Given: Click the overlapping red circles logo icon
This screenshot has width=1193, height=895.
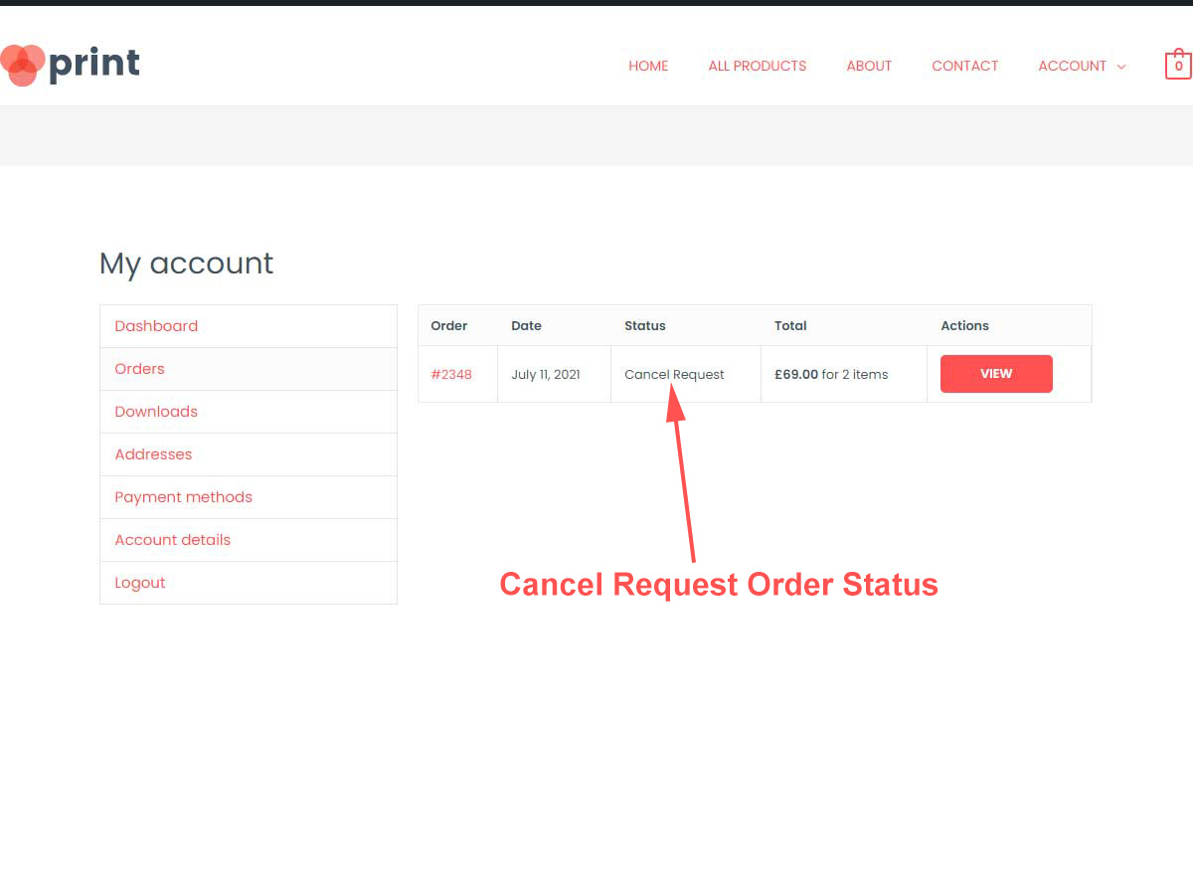Looking at the screenshot, I should click(22, 66).
